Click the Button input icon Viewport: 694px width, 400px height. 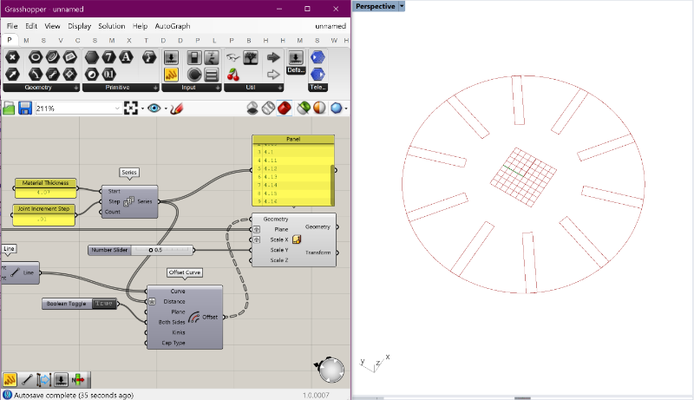pos(194,74)
